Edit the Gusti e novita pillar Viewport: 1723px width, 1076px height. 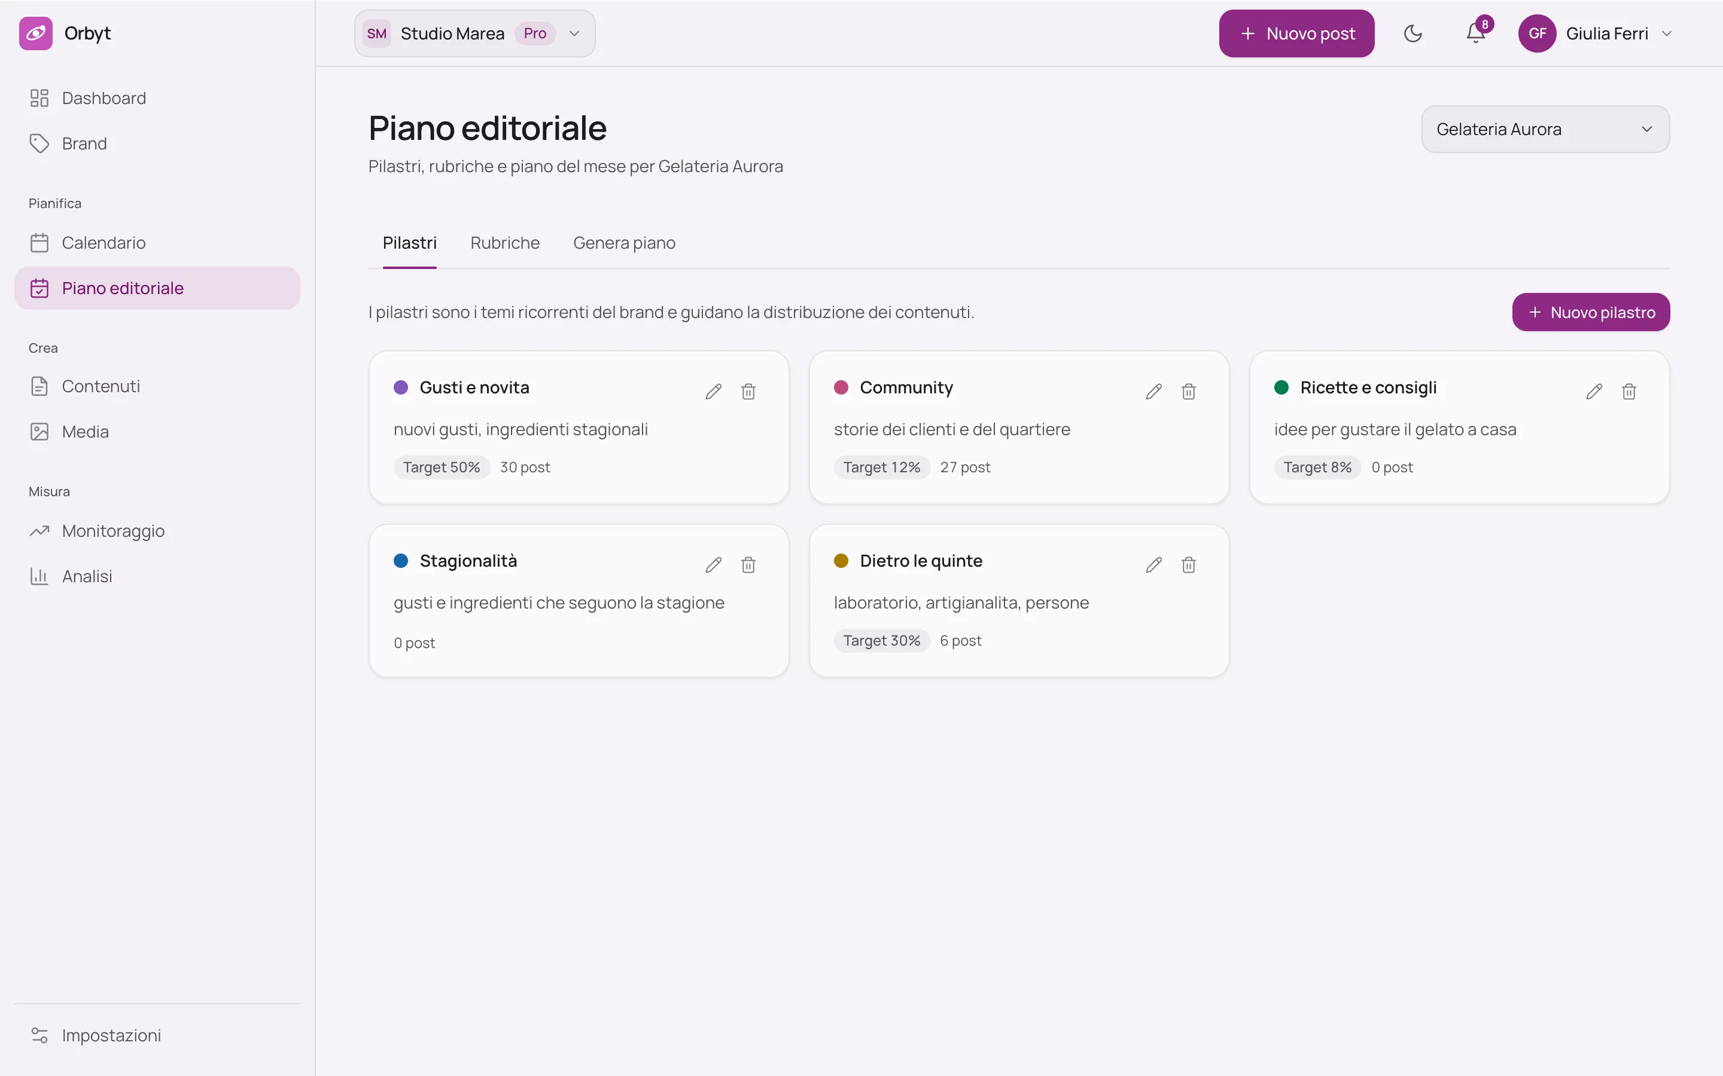point(713,392)
